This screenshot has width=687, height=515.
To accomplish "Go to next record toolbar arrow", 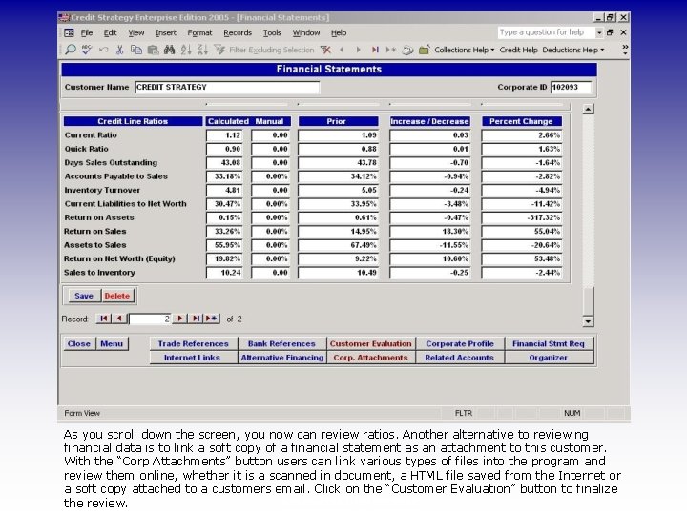I will click(358, 50).
